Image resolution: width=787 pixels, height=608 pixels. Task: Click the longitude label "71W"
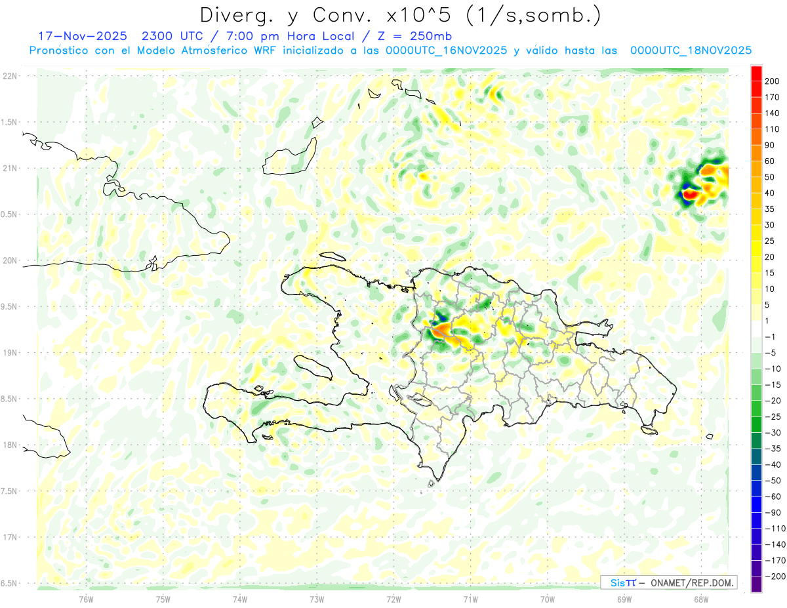coord(470,598)
